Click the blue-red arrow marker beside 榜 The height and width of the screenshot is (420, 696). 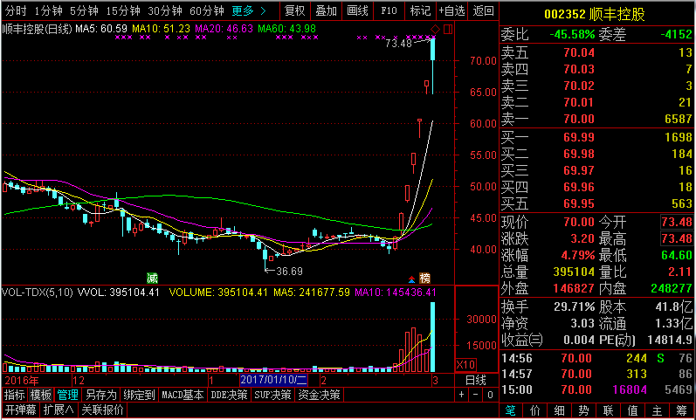pos(412,279)
